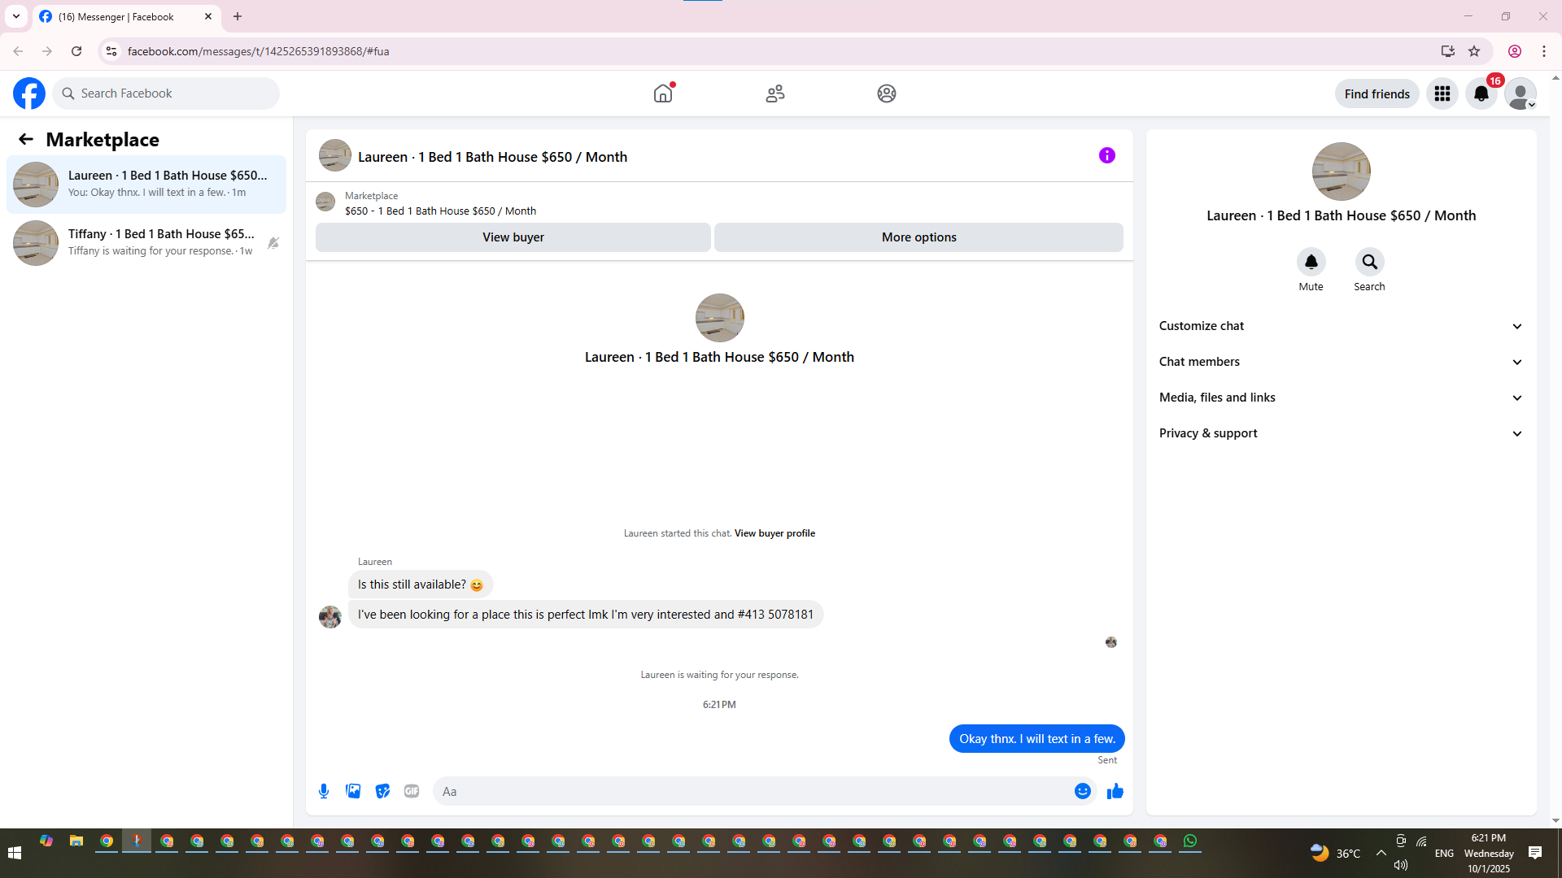This screenshot has width=1562, height=878.
Task: Expand the Customize chat section
Action: tap(1341, 326)
